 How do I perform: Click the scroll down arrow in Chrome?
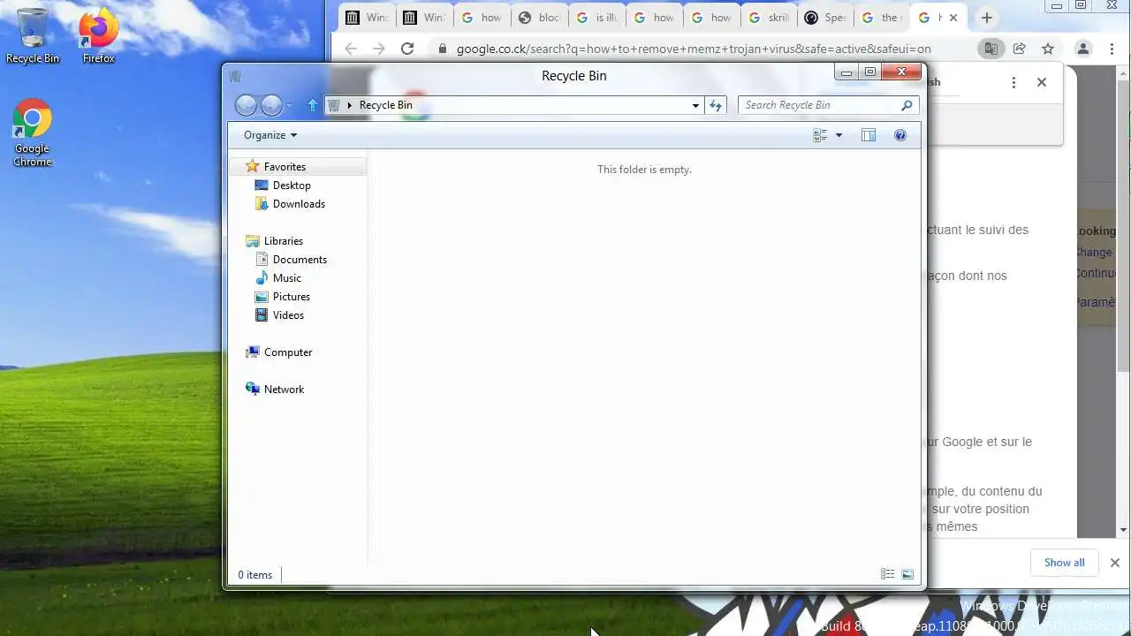coord(1124,530)
